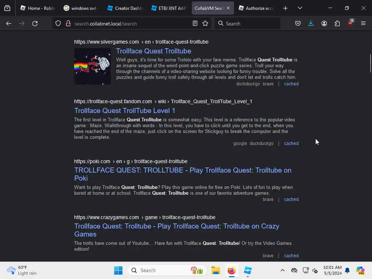Switch to Home - Roblox tab
Viewport: 372px width, 279px height.
point(37,8)
